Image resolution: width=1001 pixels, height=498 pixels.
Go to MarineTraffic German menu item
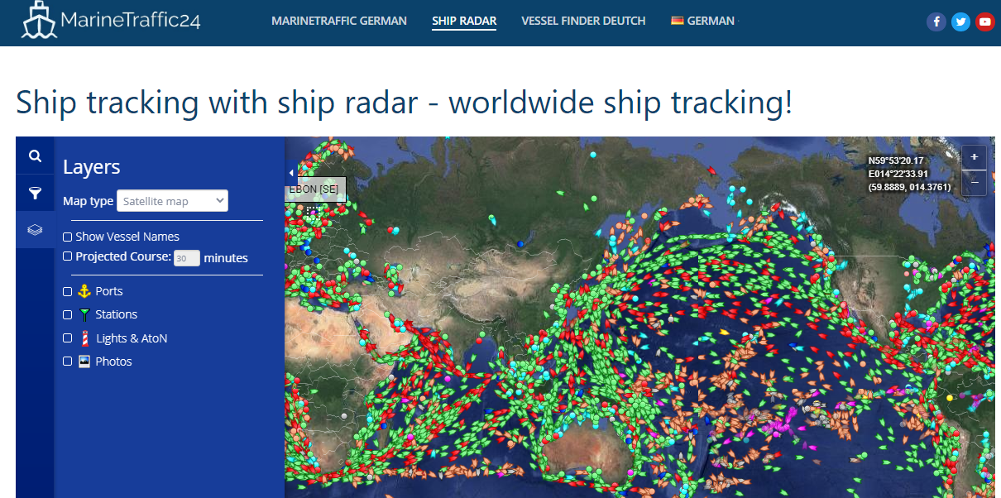tap(339, 21)
